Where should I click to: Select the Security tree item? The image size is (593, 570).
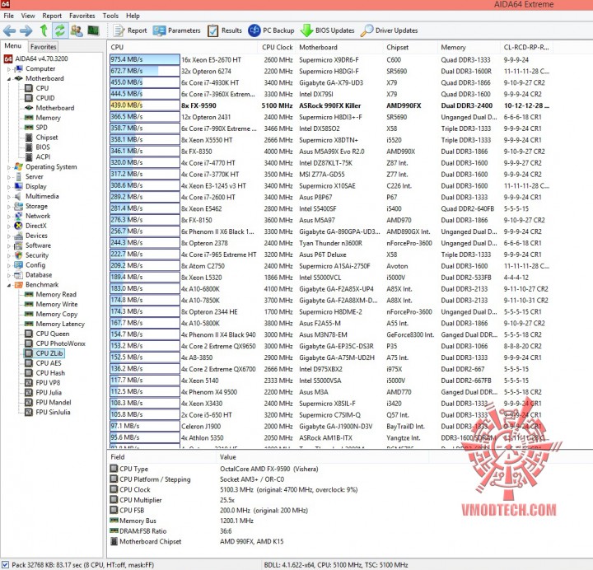tap(31, 255)
